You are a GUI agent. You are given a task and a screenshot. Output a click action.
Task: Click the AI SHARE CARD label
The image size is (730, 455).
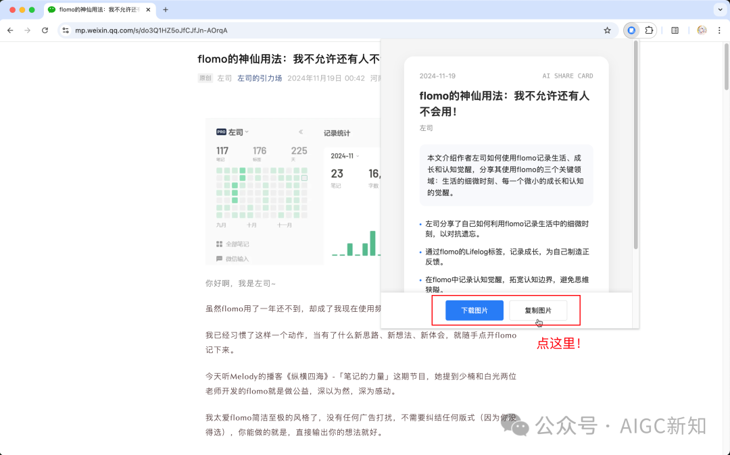pyautogui.click(x=568, y=76)
